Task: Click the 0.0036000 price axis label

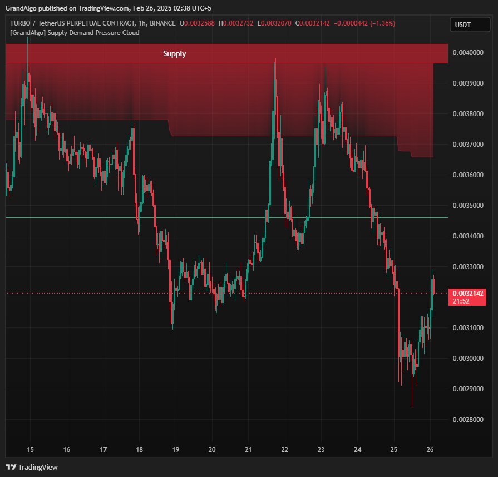Action: click(x=468, y=175)
